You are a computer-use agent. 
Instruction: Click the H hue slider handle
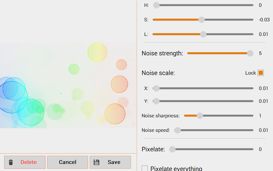pyautogui.click(x=156, y=5)
